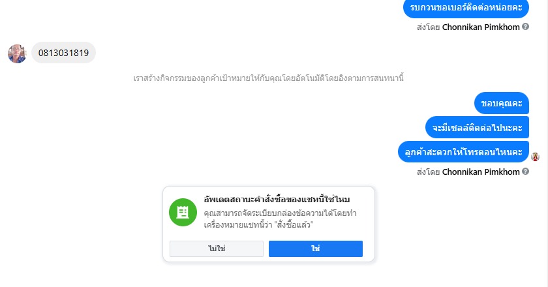Select the 0813031819 phone number message

click(63, 53)
